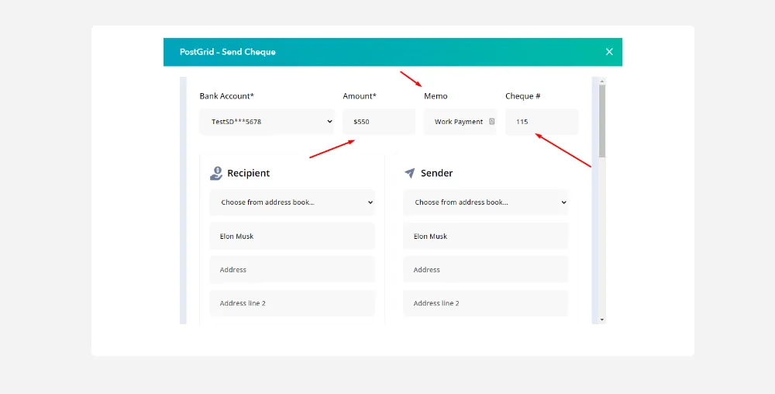775x394 pixels.
Task: Focus the Sender Address field
Action: click(485, 270)
